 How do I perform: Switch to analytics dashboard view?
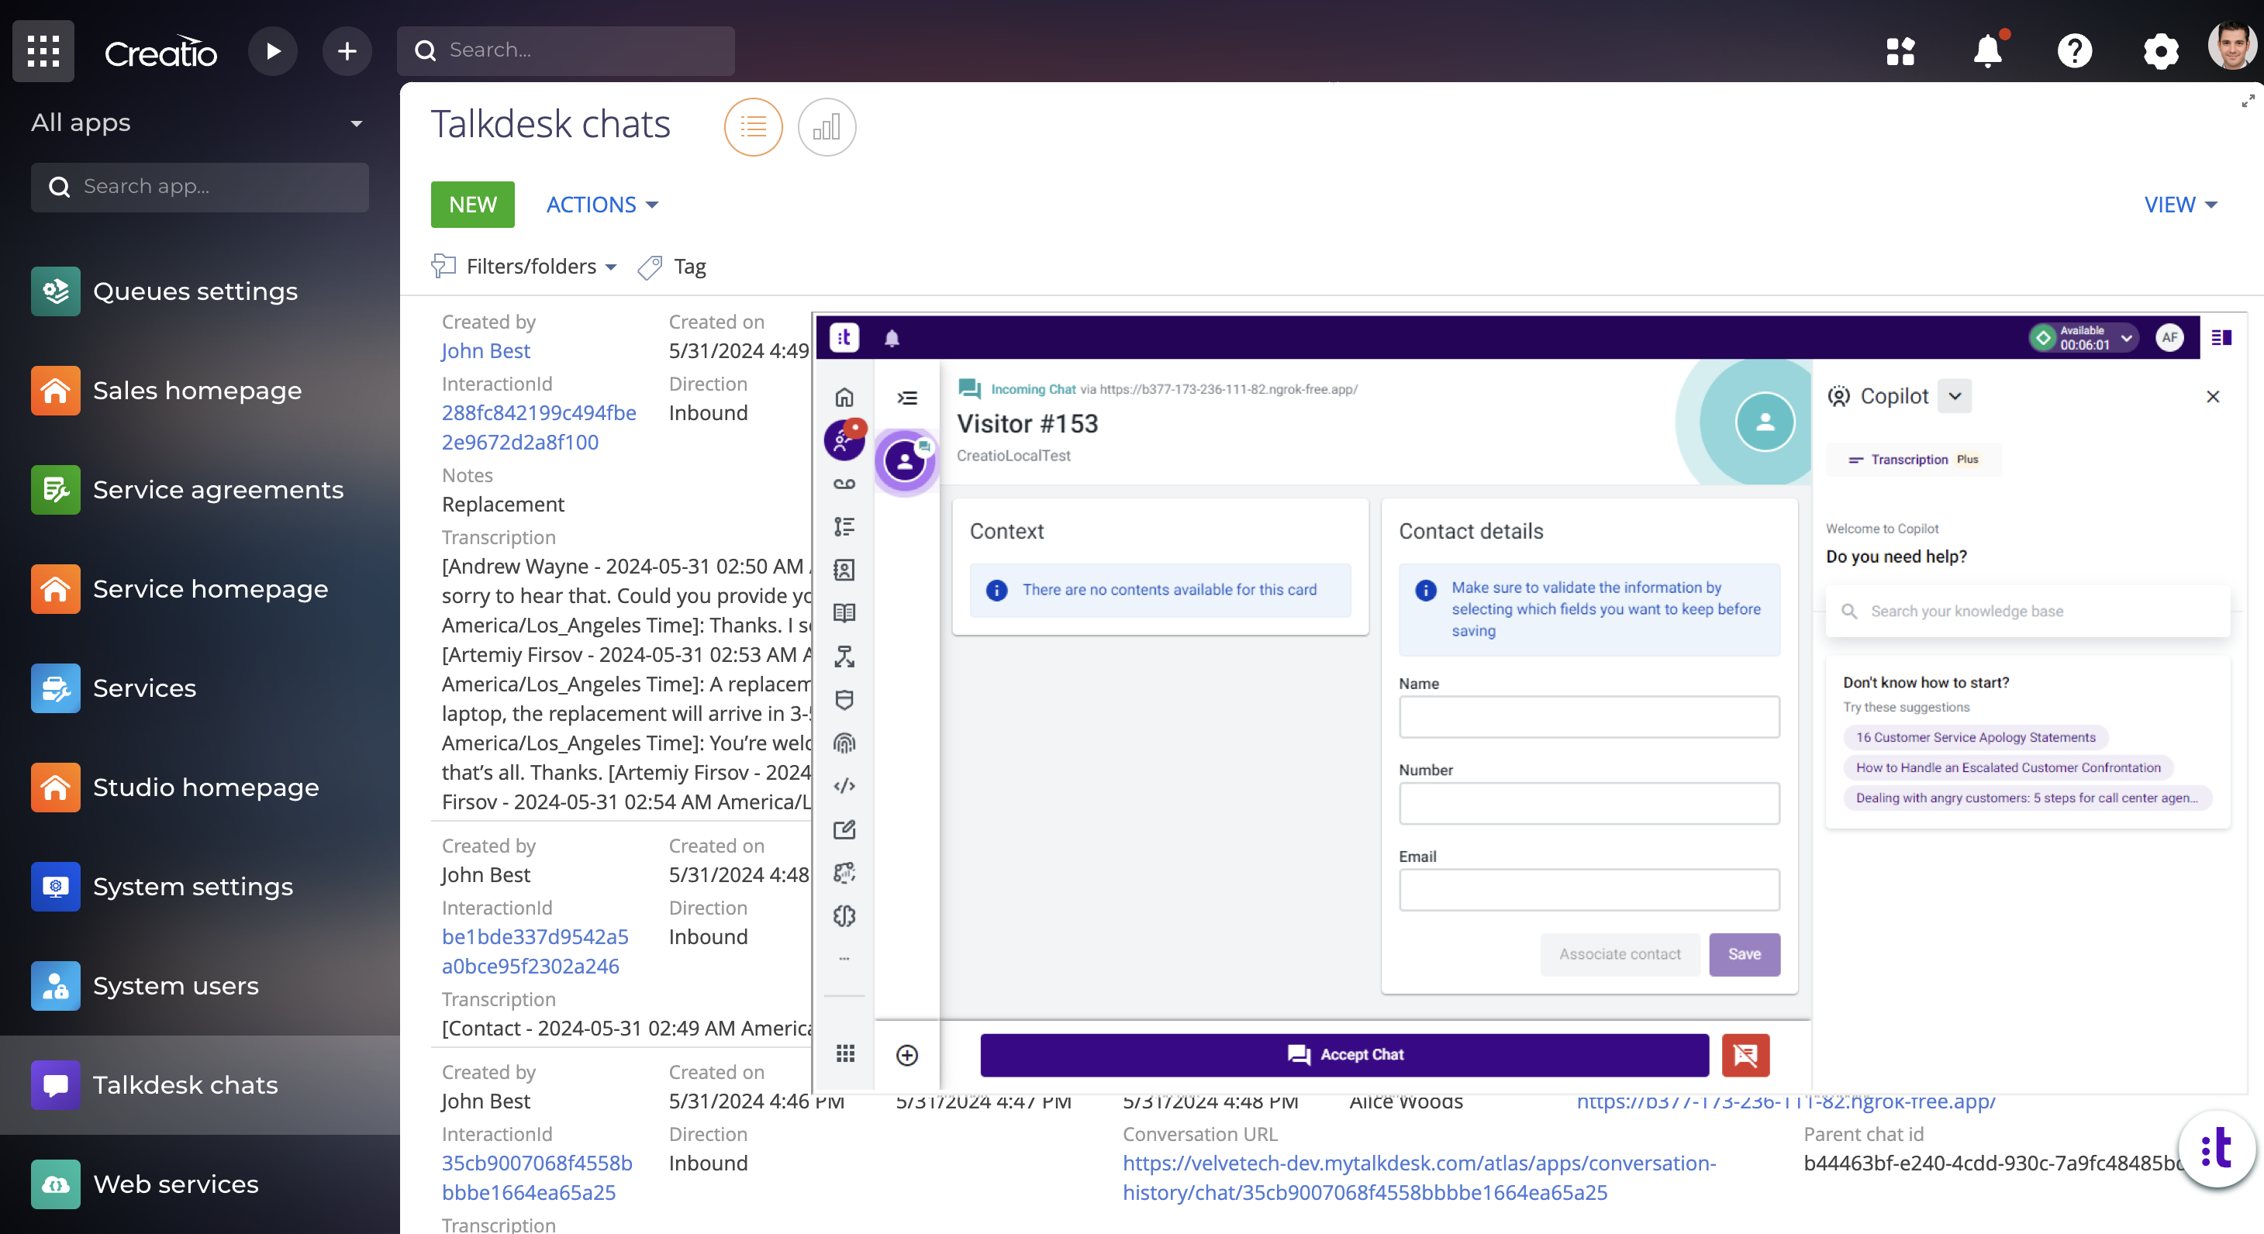pyautogui.click(x=827, y=127)
